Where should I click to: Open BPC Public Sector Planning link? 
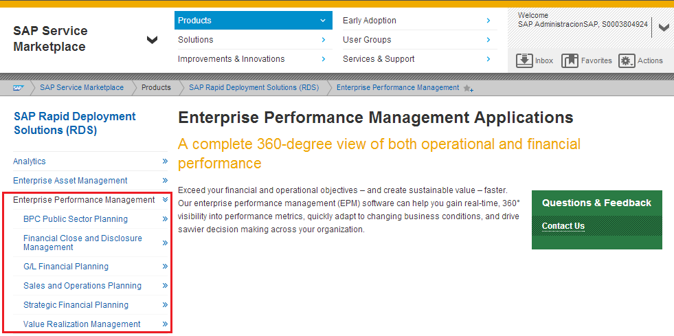(x=76, y=219)
